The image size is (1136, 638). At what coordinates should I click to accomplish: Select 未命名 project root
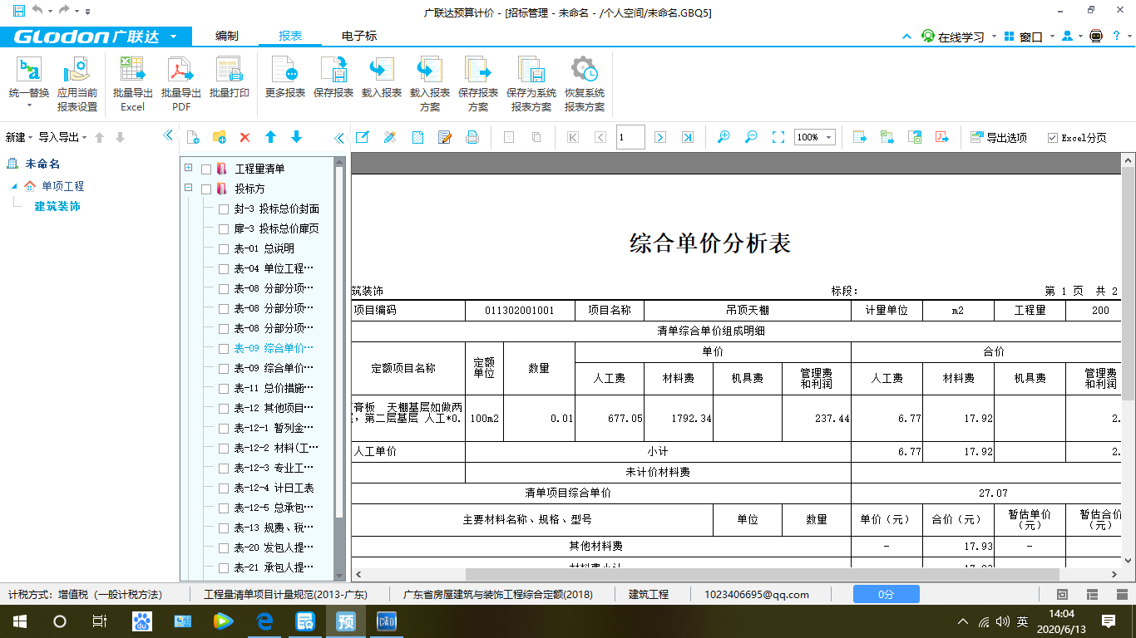pos(42,164)
